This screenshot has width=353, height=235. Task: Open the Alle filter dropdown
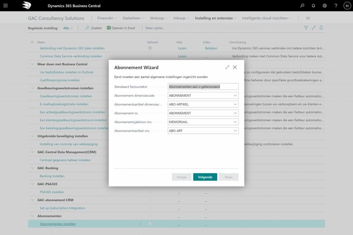[68, 28]
